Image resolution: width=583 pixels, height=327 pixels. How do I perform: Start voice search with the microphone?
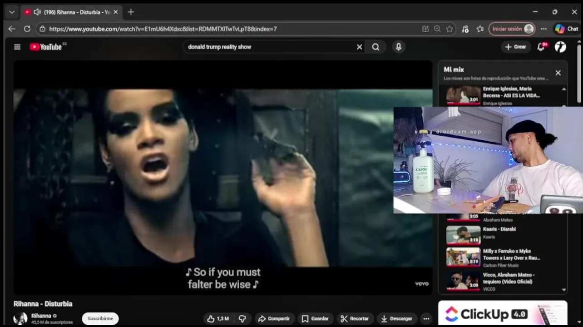(x=398, y=47)
